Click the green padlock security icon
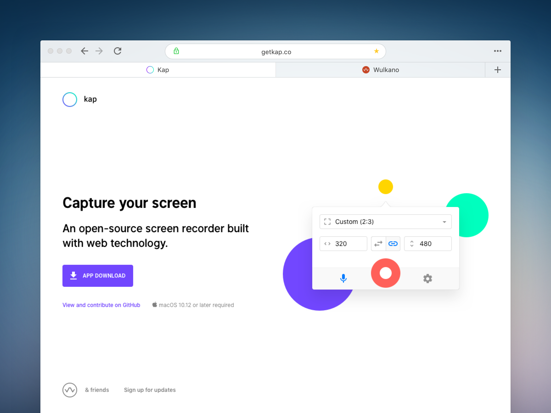551x413 pixels. [176, 51]
